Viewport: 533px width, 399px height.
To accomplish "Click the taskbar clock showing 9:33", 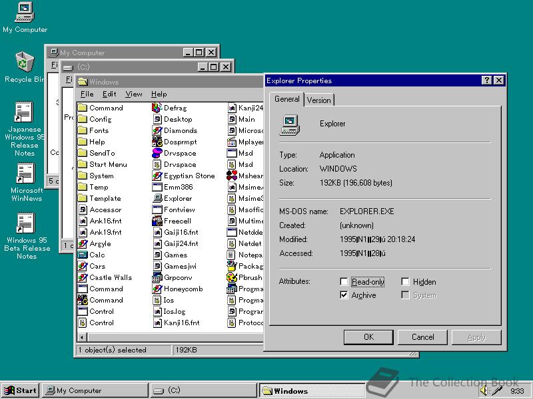I will (x=517, y=391).
